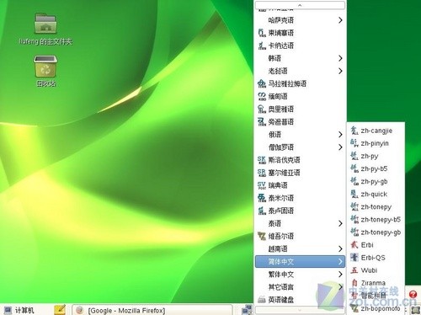Click the 计算机 computer icon in taskbar
The image size is (421, 315).
[x=8, y=310]
